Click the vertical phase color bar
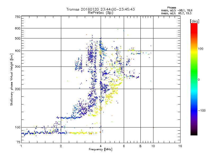This screenshot has height=159, width=212. click(194, 79)
